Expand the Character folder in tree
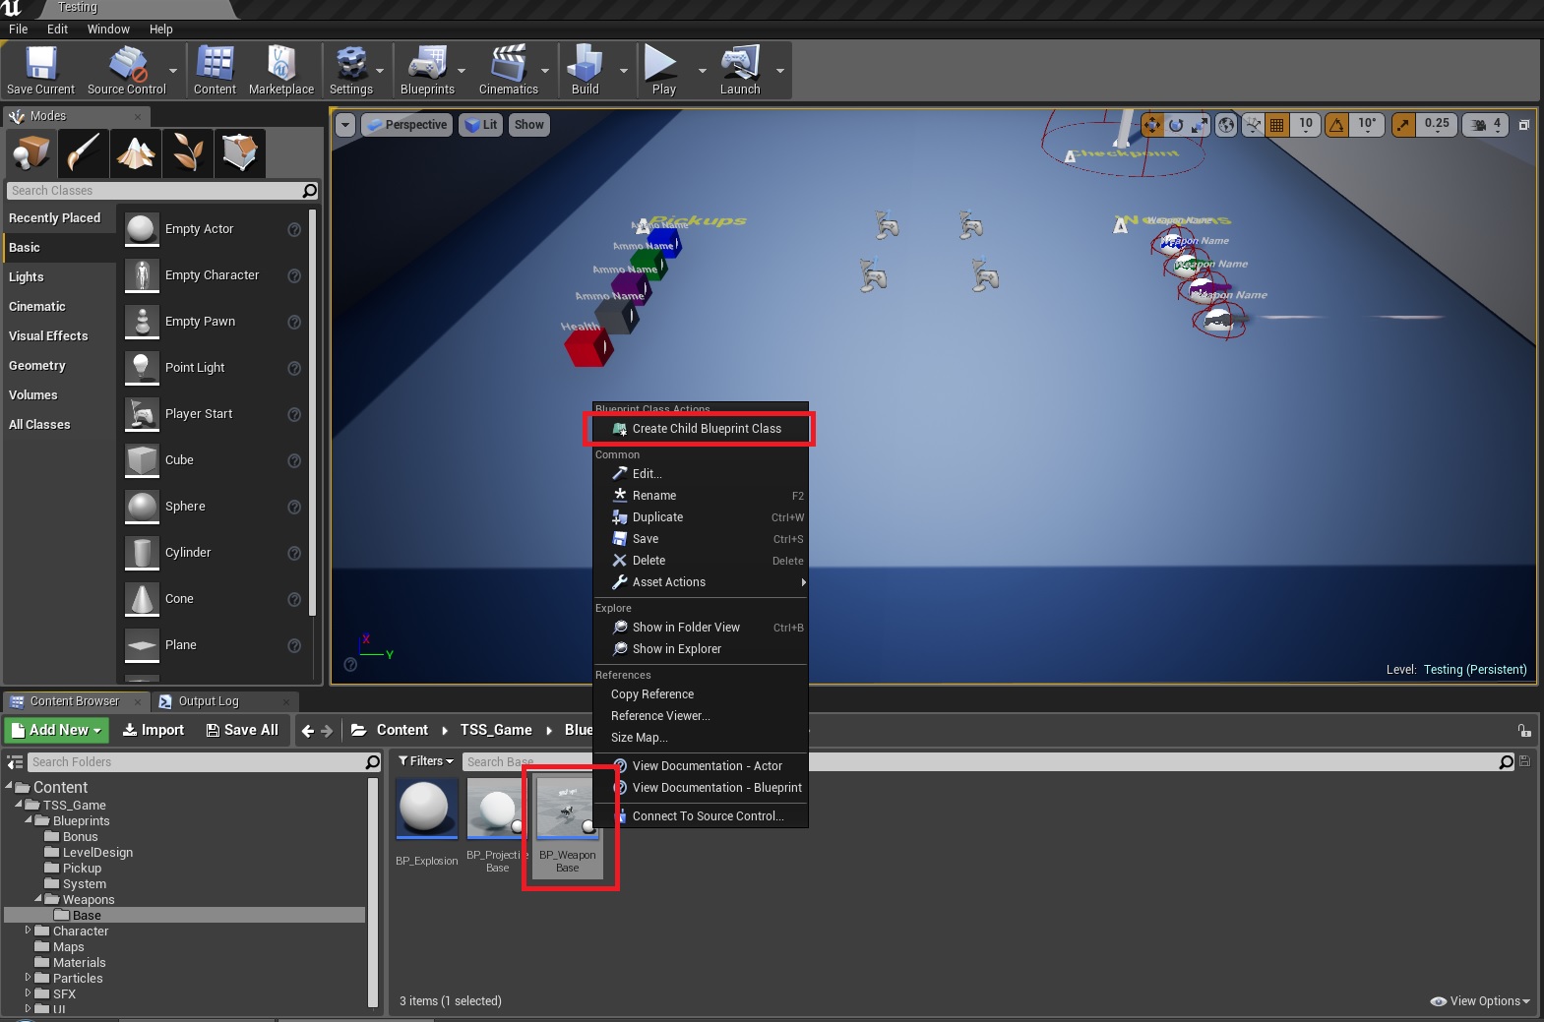 coord(29,931)
